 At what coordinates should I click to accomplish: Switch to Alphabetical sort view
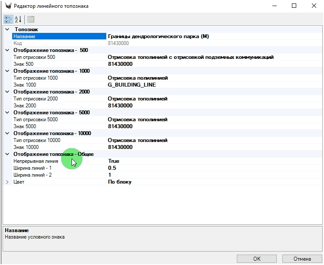[18, 19]
